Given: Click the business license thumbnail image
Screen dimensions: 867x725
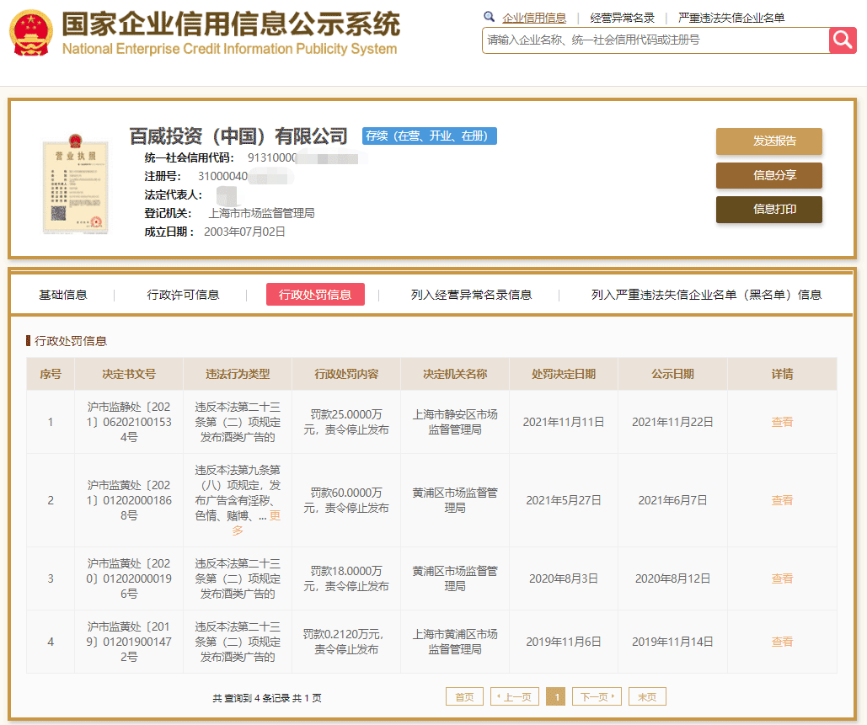Looking at the screenshot, I should pyautogui.click(x=76, y=184).
